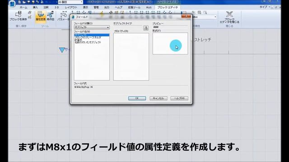Open the 拡張ツール ribbon tab
This screenshot has height=162, width=289.
(x=134, y=7)
